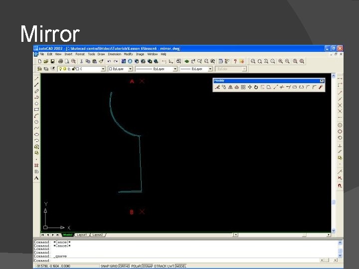Undo the last action

pos(109,61)
